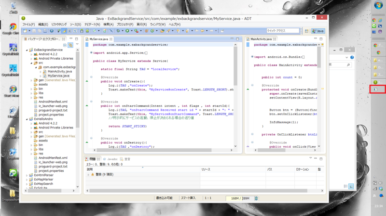Image resolution: width=386 pixels, height=216 pixels.
Task: Toggle the toolbar button left of SDK Manager
Action: tap(75, 31)
